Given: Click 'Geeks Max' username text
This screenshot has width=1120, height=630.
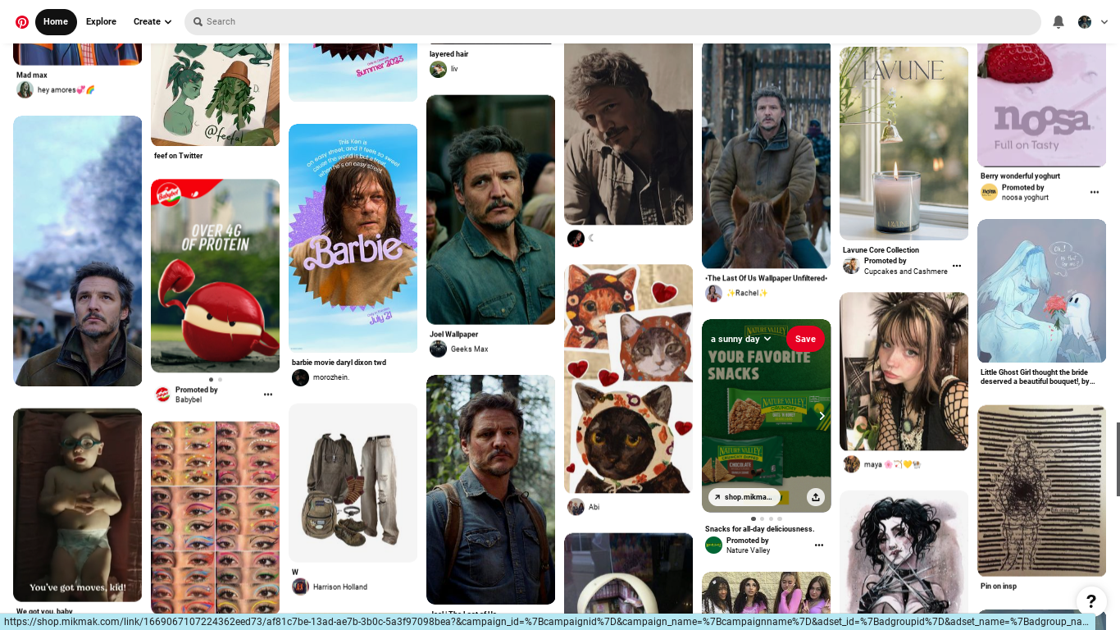Looking at the screenshot, I should pos(469,349).
